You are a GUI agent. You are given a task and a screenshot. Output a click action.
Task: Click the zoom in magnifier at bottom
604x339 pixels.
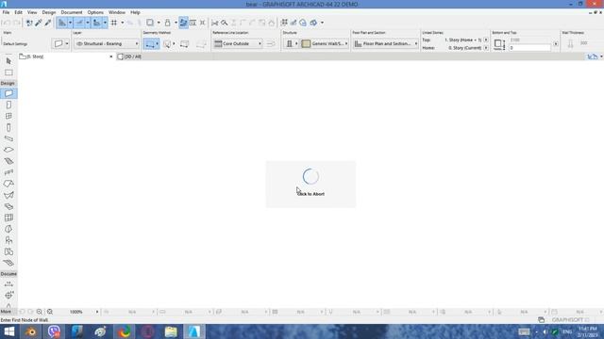click(x=40, y=312)
